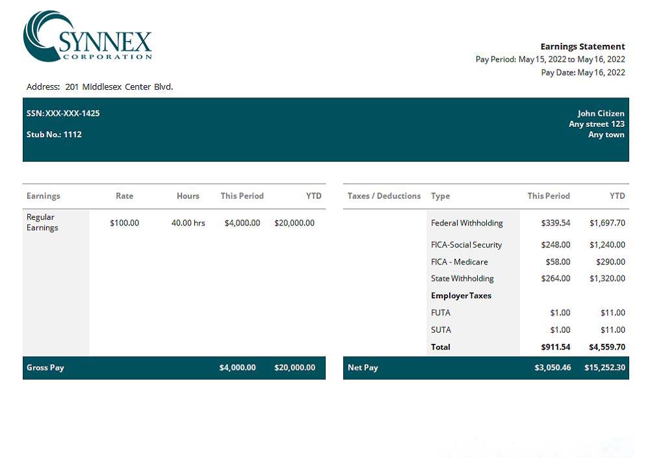Click the 40.00 hrs value
Screen dimensions: 650x468
click(x=188, y=223)
